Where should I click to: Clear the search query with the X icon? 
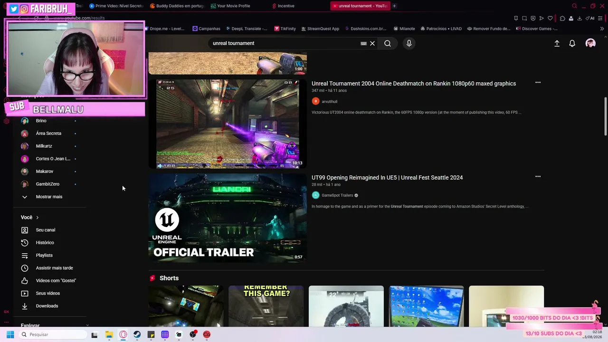click(x=372, y=43)
